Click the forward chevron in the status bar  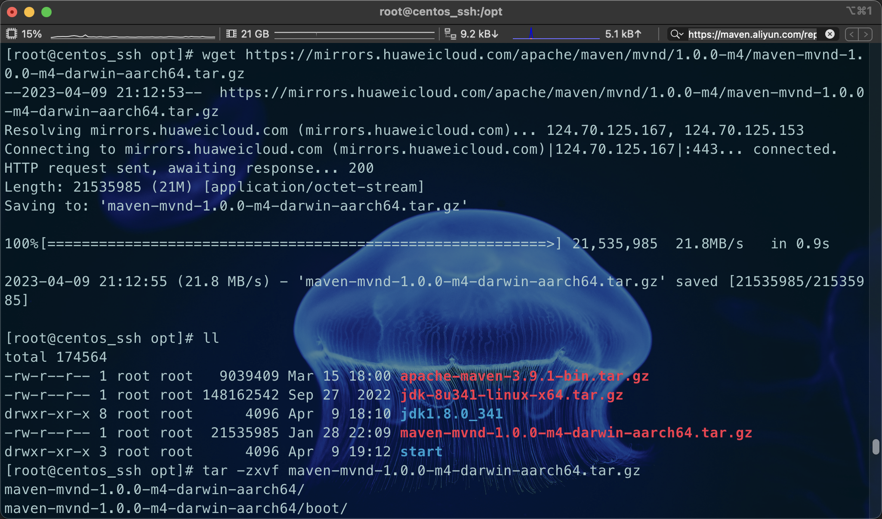click(x=866, y=34)
